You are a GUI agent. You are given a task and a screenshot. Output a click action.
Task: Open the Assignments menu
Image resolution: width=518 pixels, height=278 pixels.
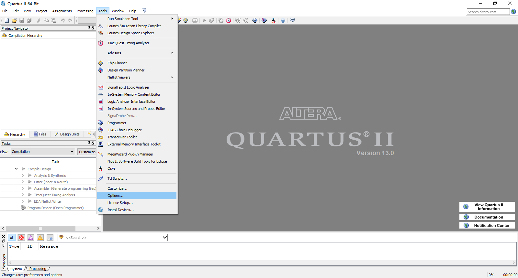point(62,11)
